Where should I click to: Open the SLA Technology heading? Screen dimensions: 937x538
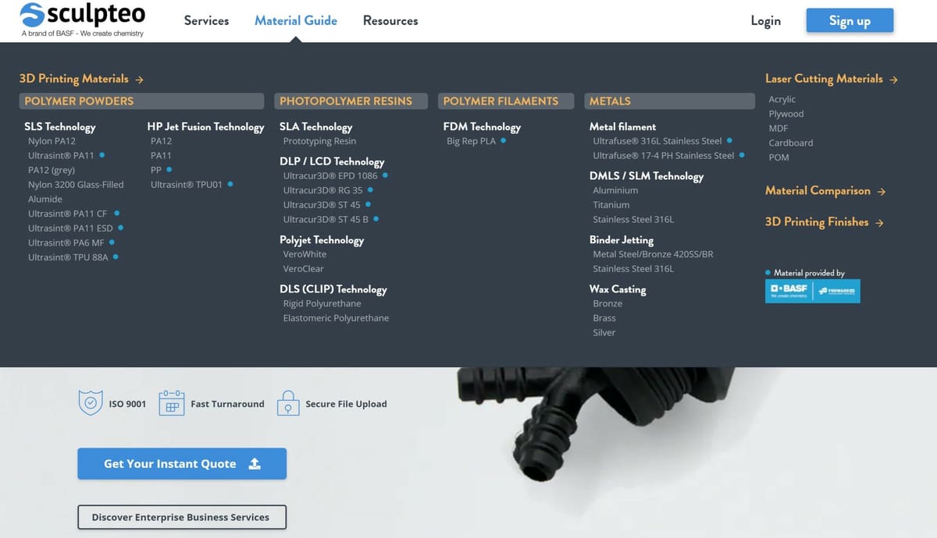316,127
